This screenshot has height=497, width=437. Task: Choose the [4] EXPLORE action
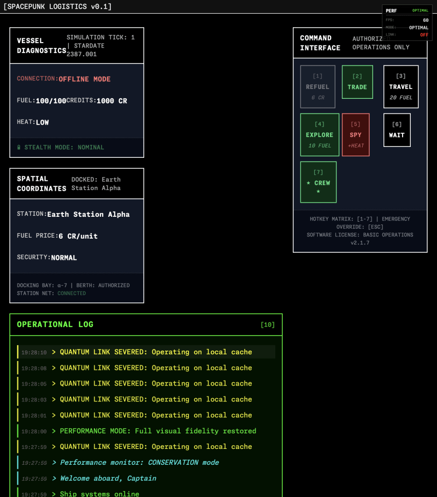click(x=320, y=135)
